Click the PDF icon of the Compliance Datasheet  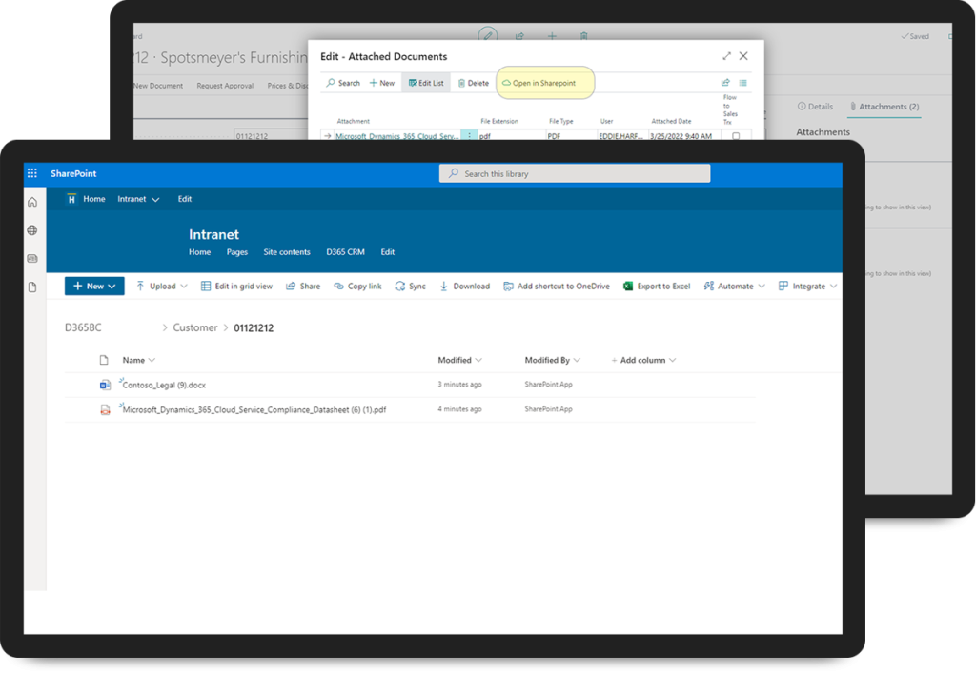[106, 409]
